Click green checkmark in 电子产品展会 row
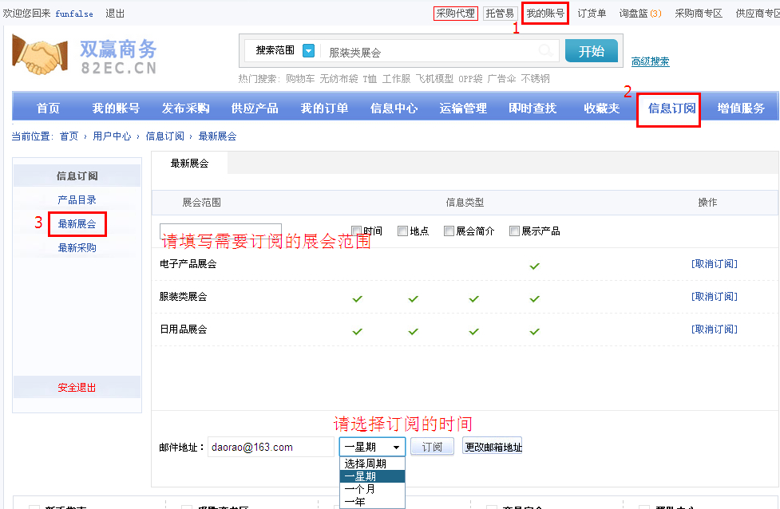The height and width of the screenshot is (509, 780). [x=534, y=266]
